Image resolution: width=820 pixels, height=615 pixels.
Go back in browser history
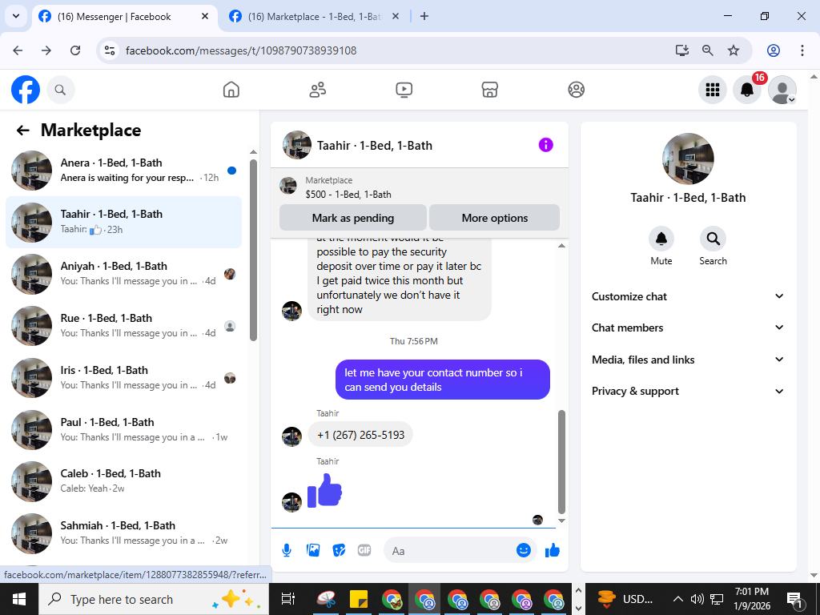tap(18, 50)
